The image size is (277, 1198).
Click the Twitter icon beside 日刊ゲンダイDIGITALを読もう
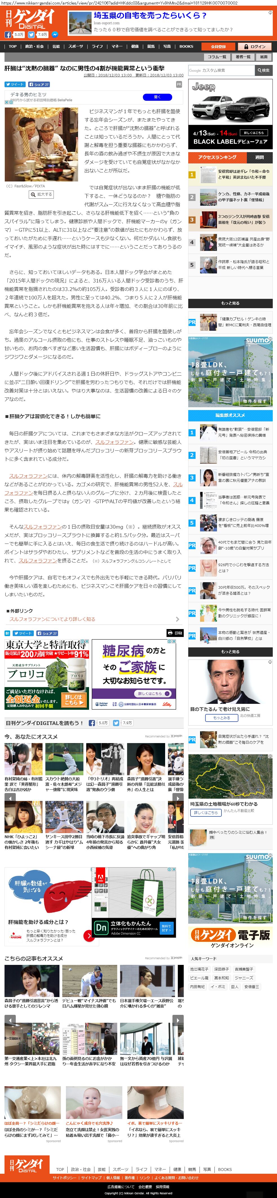point(116,723)
